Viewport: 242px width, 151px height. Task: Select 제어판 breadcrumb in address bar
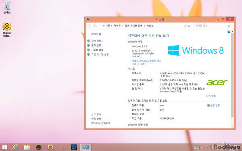(x=117, y=26)
